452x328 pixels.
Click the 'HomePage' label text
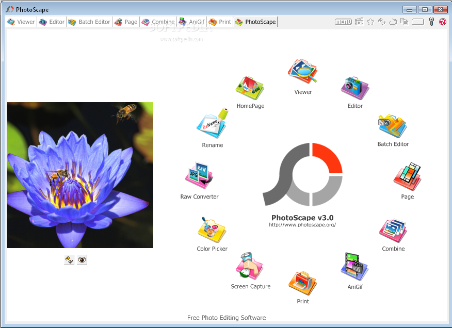click(x=250, y=106)
